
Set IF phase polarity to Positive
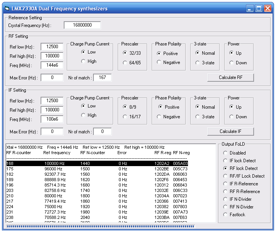coord(169,107)
